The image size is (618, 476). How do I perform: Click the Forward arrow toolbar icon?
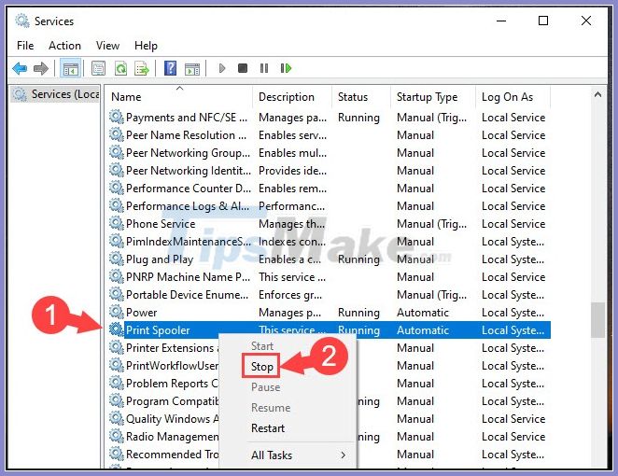[x=41, y=68]
